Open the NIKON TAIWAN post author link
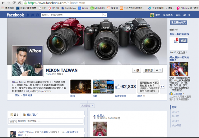The width and height of the screenshot is (199, 138). coord(26,132)
